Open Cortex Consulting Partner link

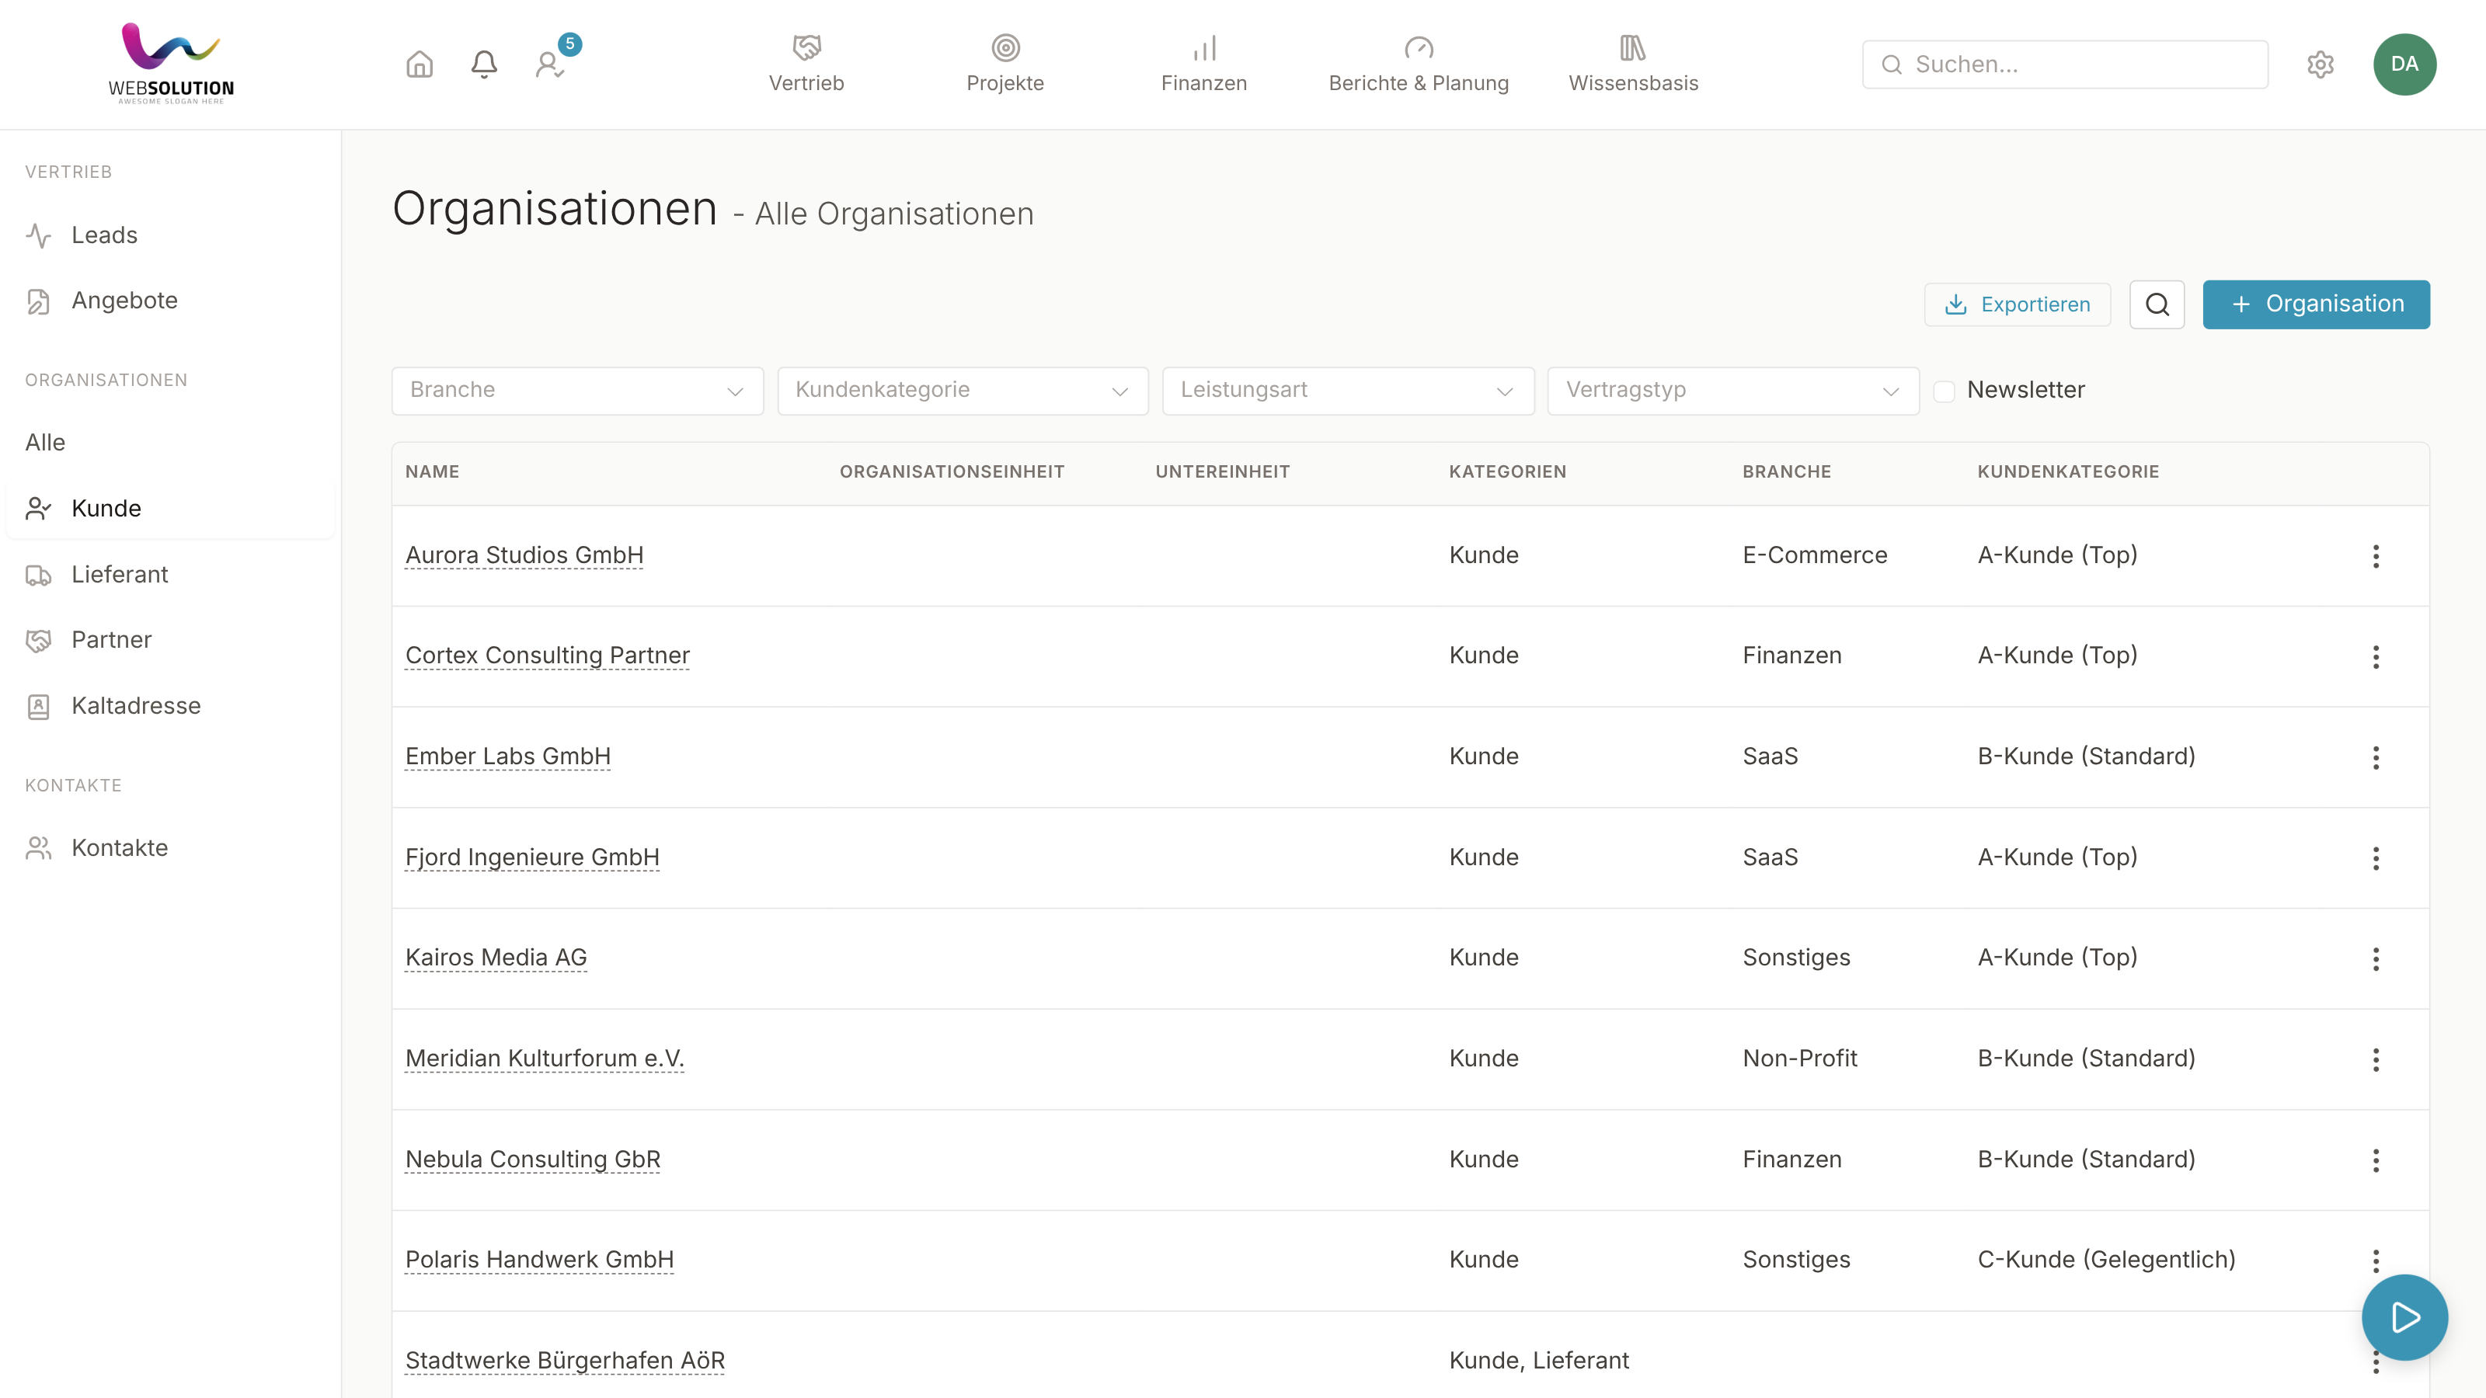[547, 655]
